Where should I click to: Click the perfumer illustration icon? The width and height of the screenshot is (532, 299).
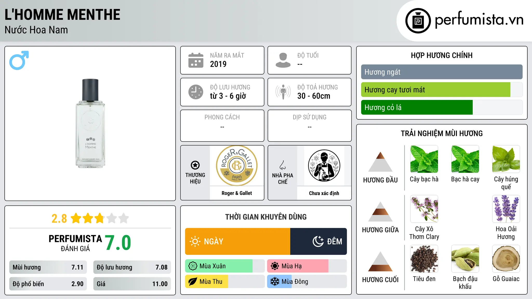(324, 166)
